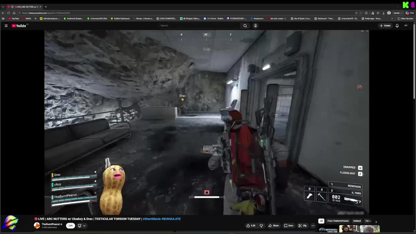
Task: Like the video (3.5K)
Action: pyautogui.click(x=251, y=226)
